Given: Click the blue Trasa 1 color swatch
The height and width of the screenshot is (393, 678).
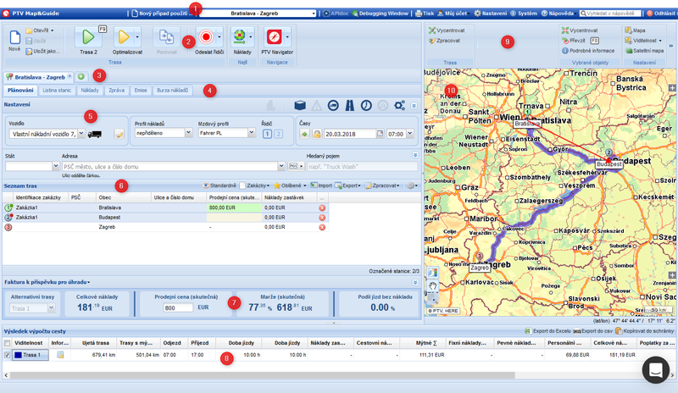Looking at the screenshot, I should click(18, 355).
